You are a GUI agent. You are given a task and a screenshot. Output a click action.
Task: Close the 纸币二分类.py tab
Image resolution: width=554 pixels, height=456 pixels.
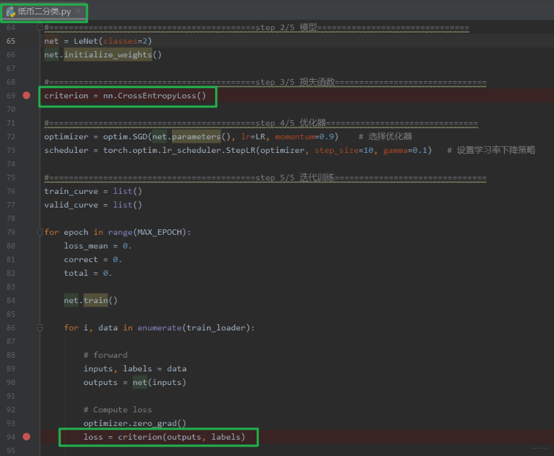pos(78,12)
